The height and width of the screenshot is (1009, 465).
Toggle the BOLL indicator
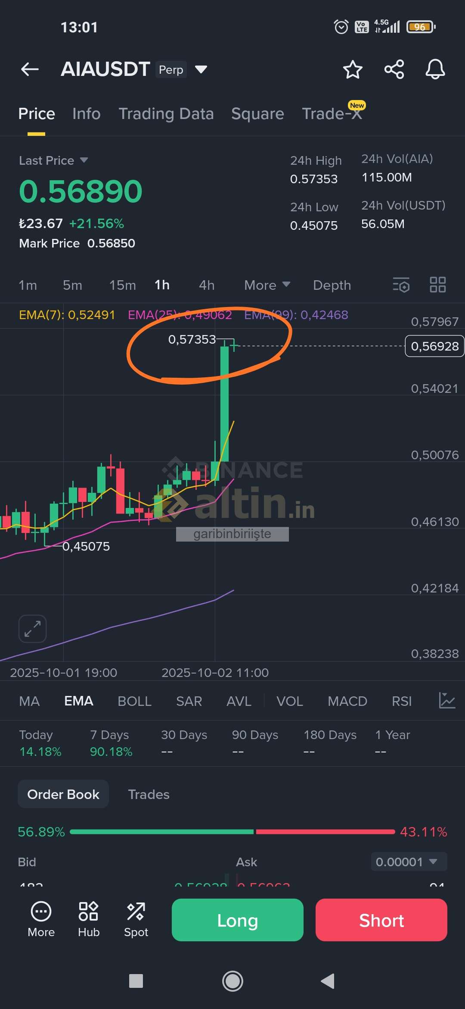(x=134, y=701)
